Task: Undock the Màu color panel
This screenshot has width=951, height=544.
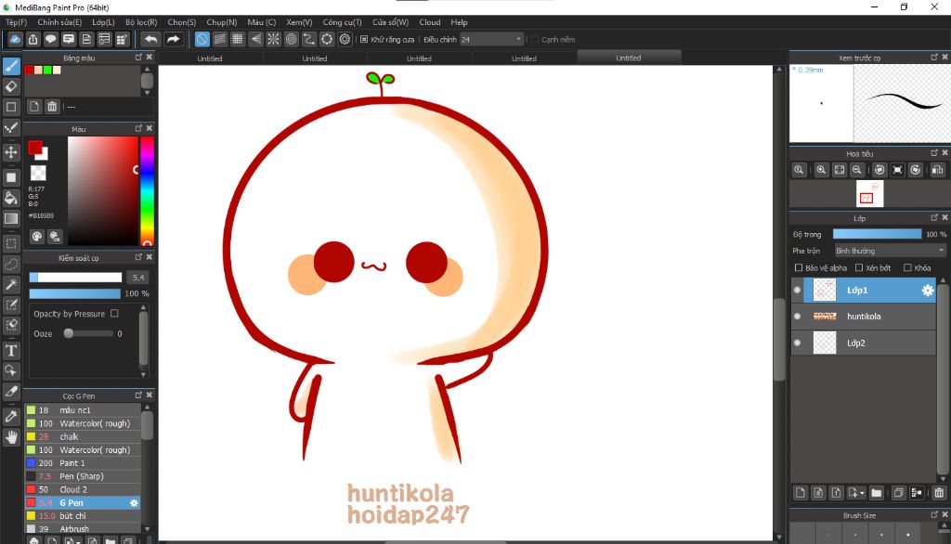Action: coord(138,128)
